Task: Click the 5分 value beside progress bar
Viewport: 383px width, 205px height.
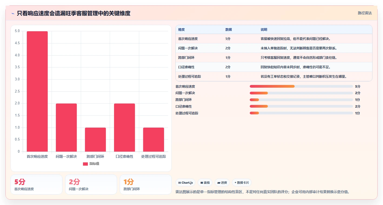Action: [358, 87]
